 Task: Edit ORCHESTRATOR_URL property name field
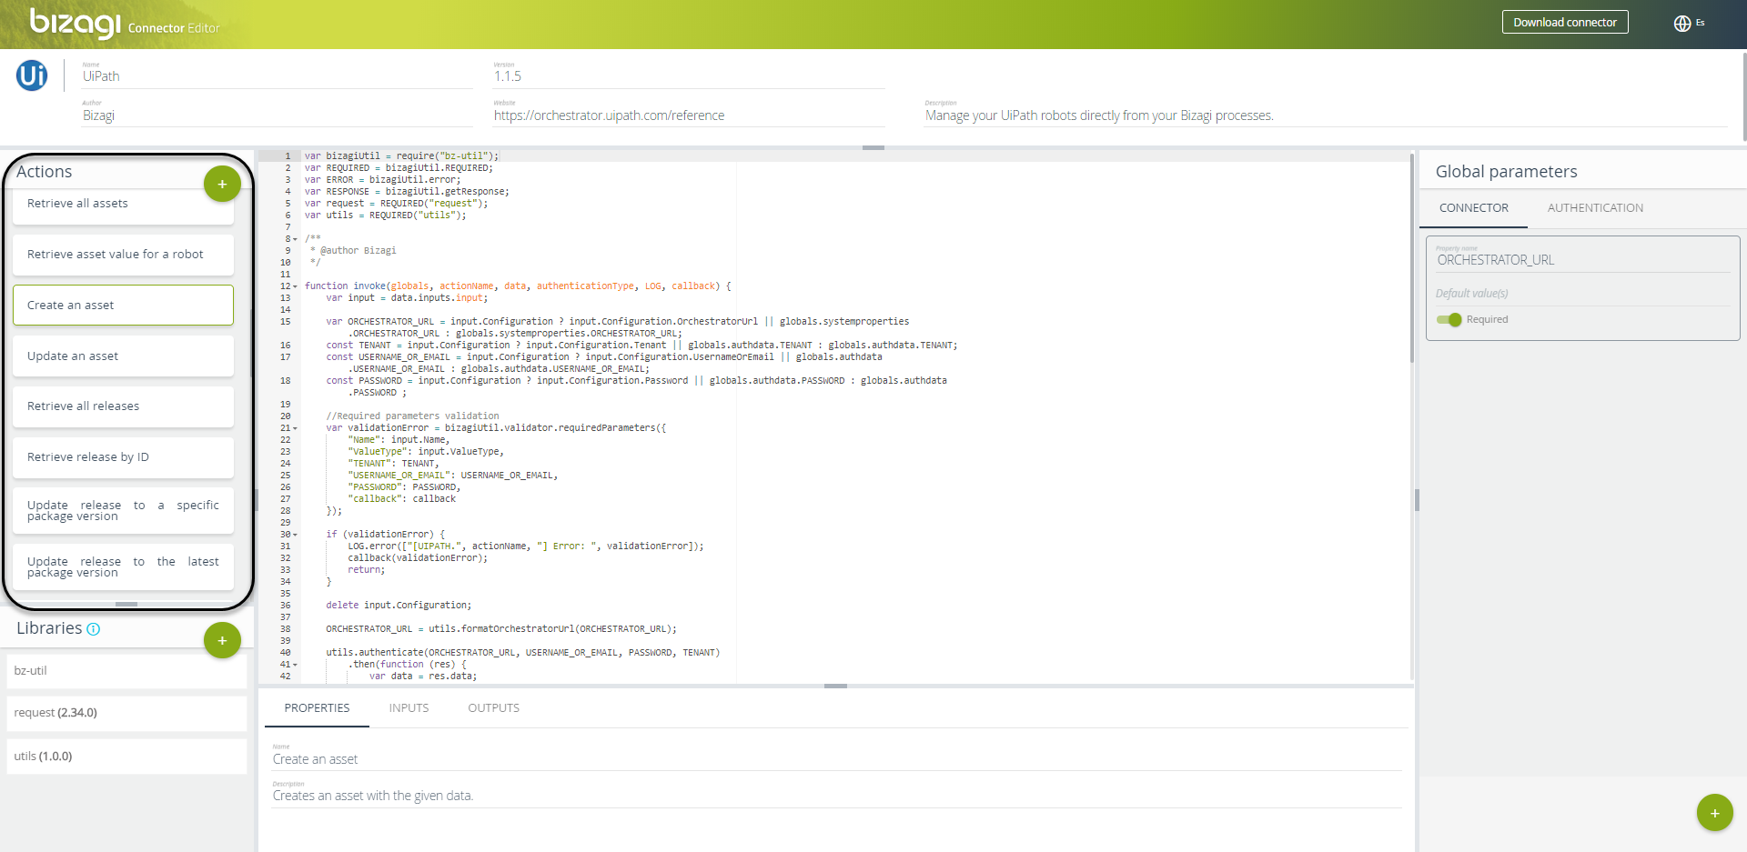pyautogui.click(x=1582, y=259)
